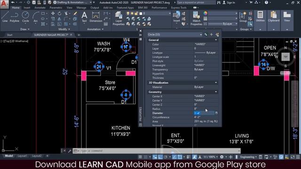
Task: Click the Group icon
Action: pos(243,17)
